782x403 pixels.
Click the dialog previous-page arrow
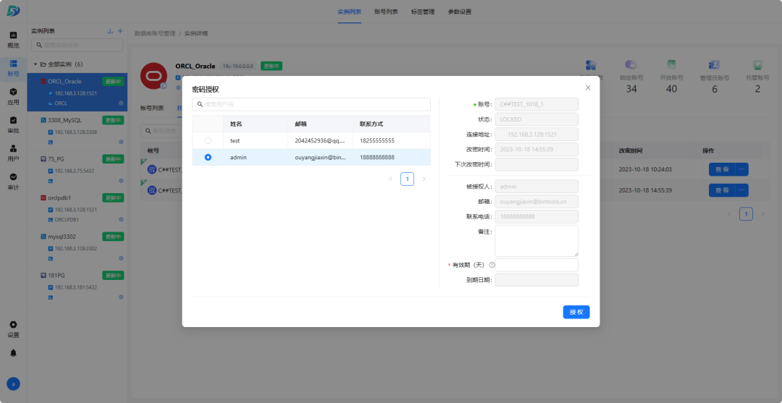click(390, 179)
